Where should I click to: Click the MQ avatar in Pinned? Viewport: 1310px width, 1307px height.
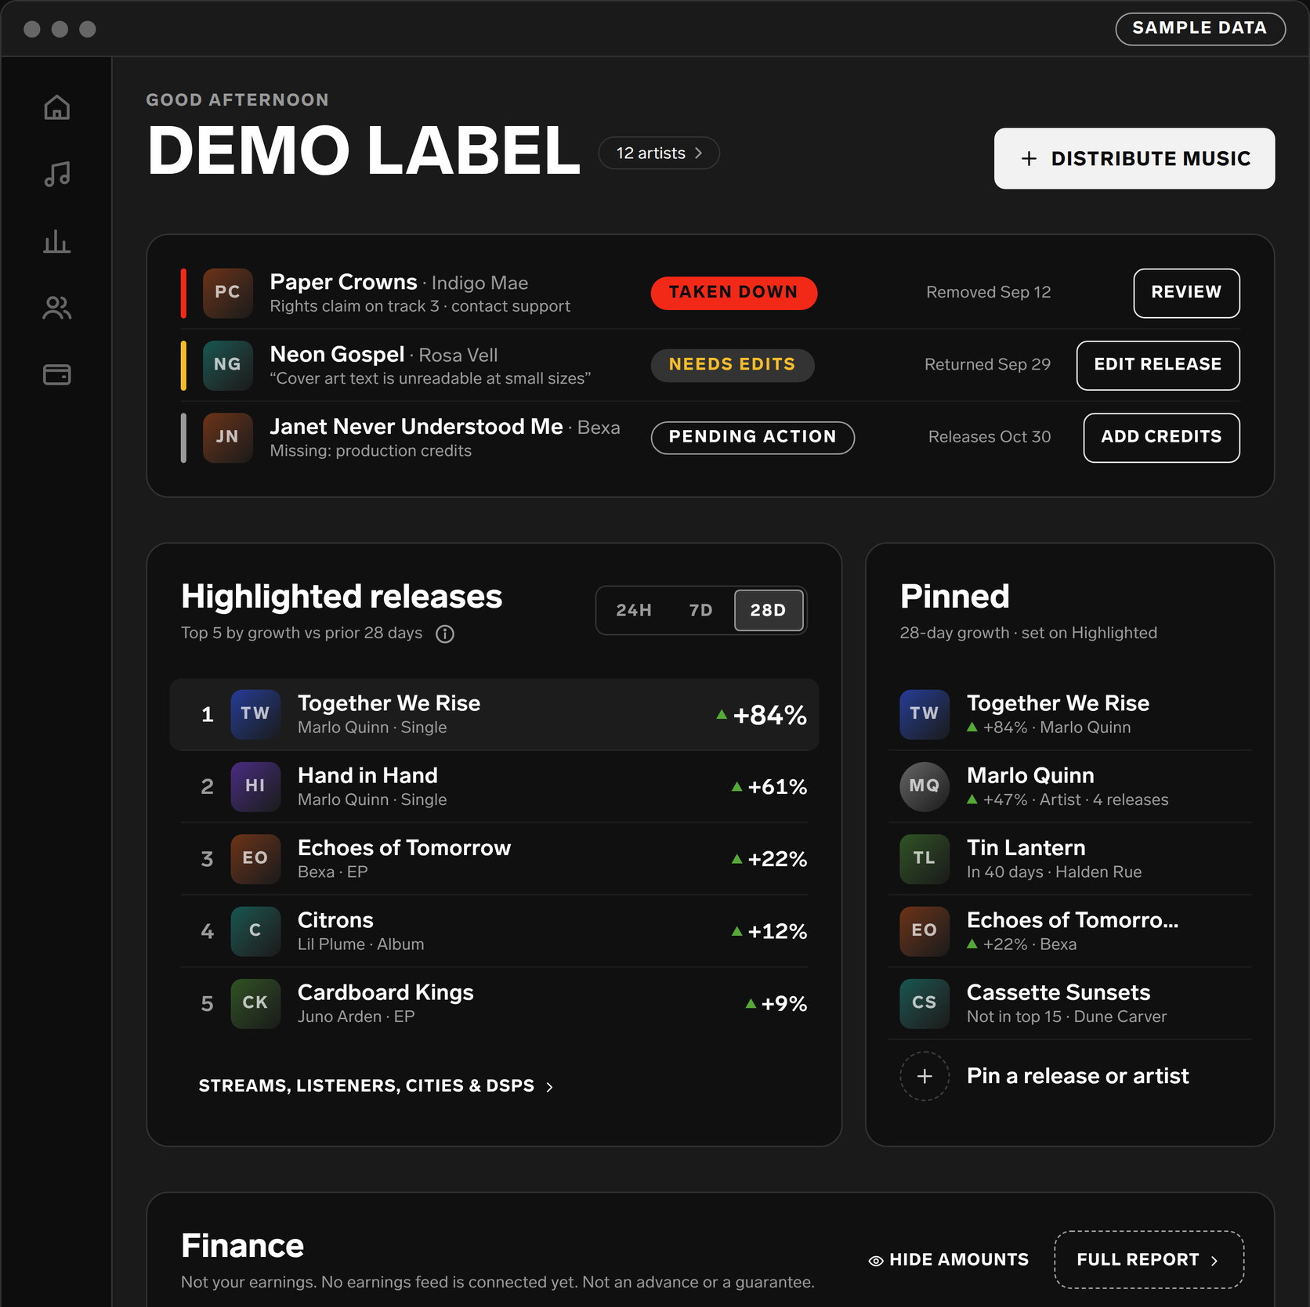925,786
